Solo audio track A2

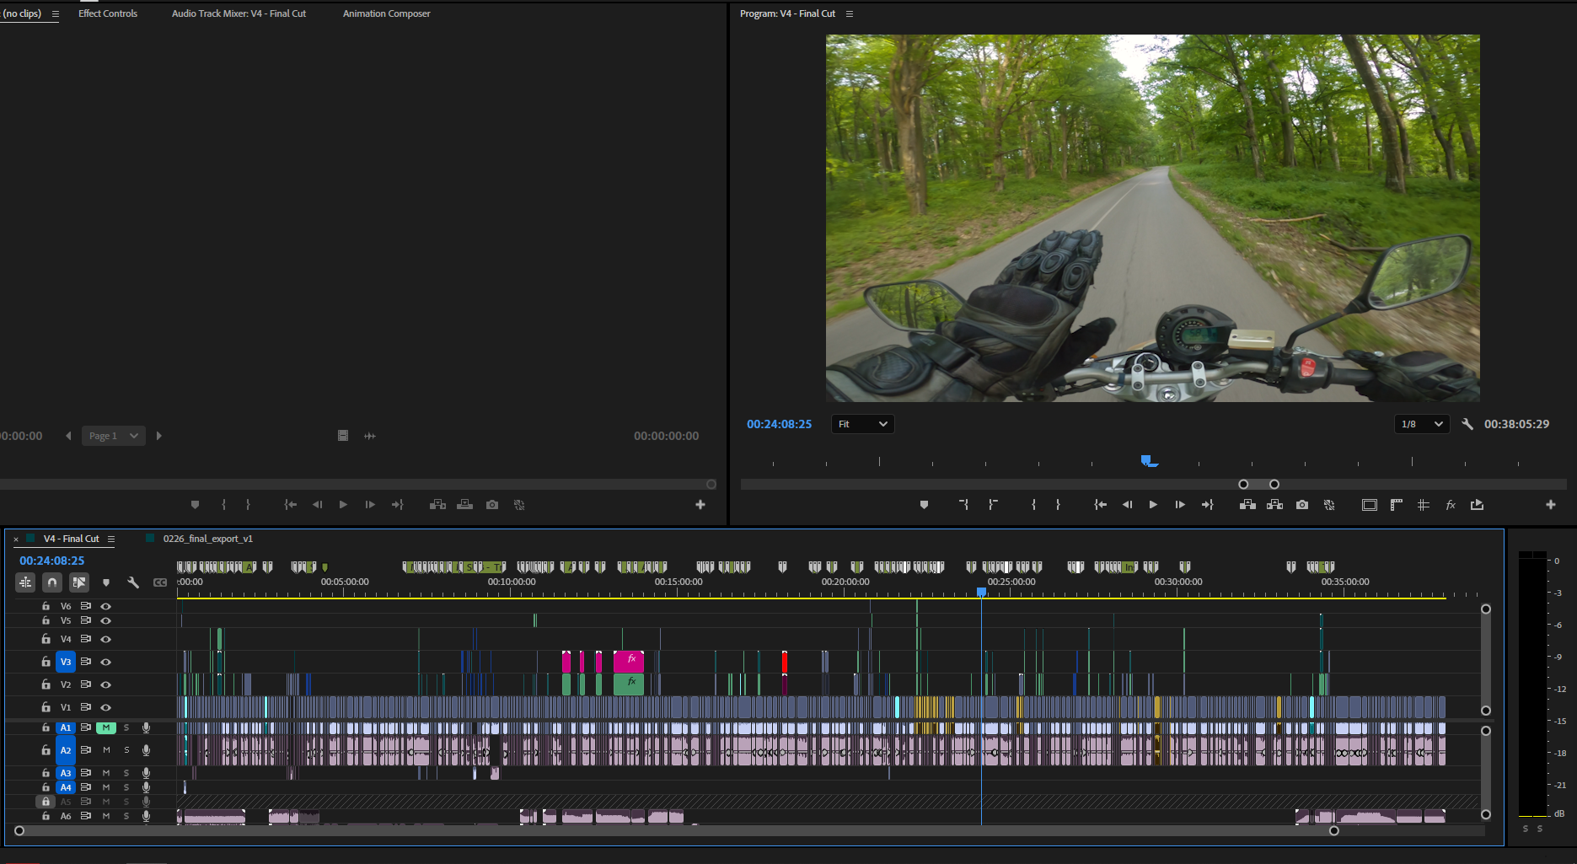tap(126, 750)
